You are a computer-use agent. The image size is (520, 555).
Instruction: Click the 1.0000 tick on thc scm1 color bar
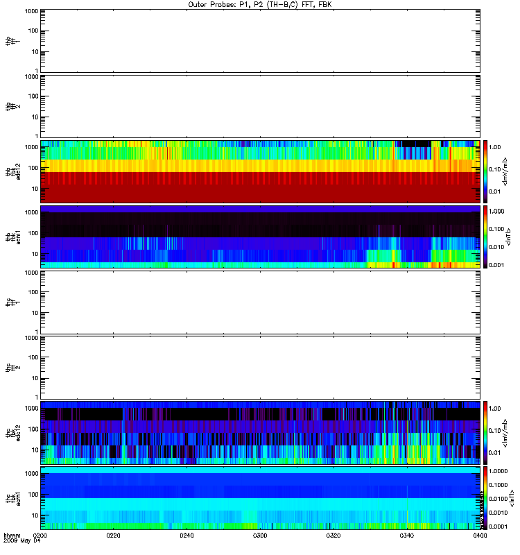(x=498, y=471)
